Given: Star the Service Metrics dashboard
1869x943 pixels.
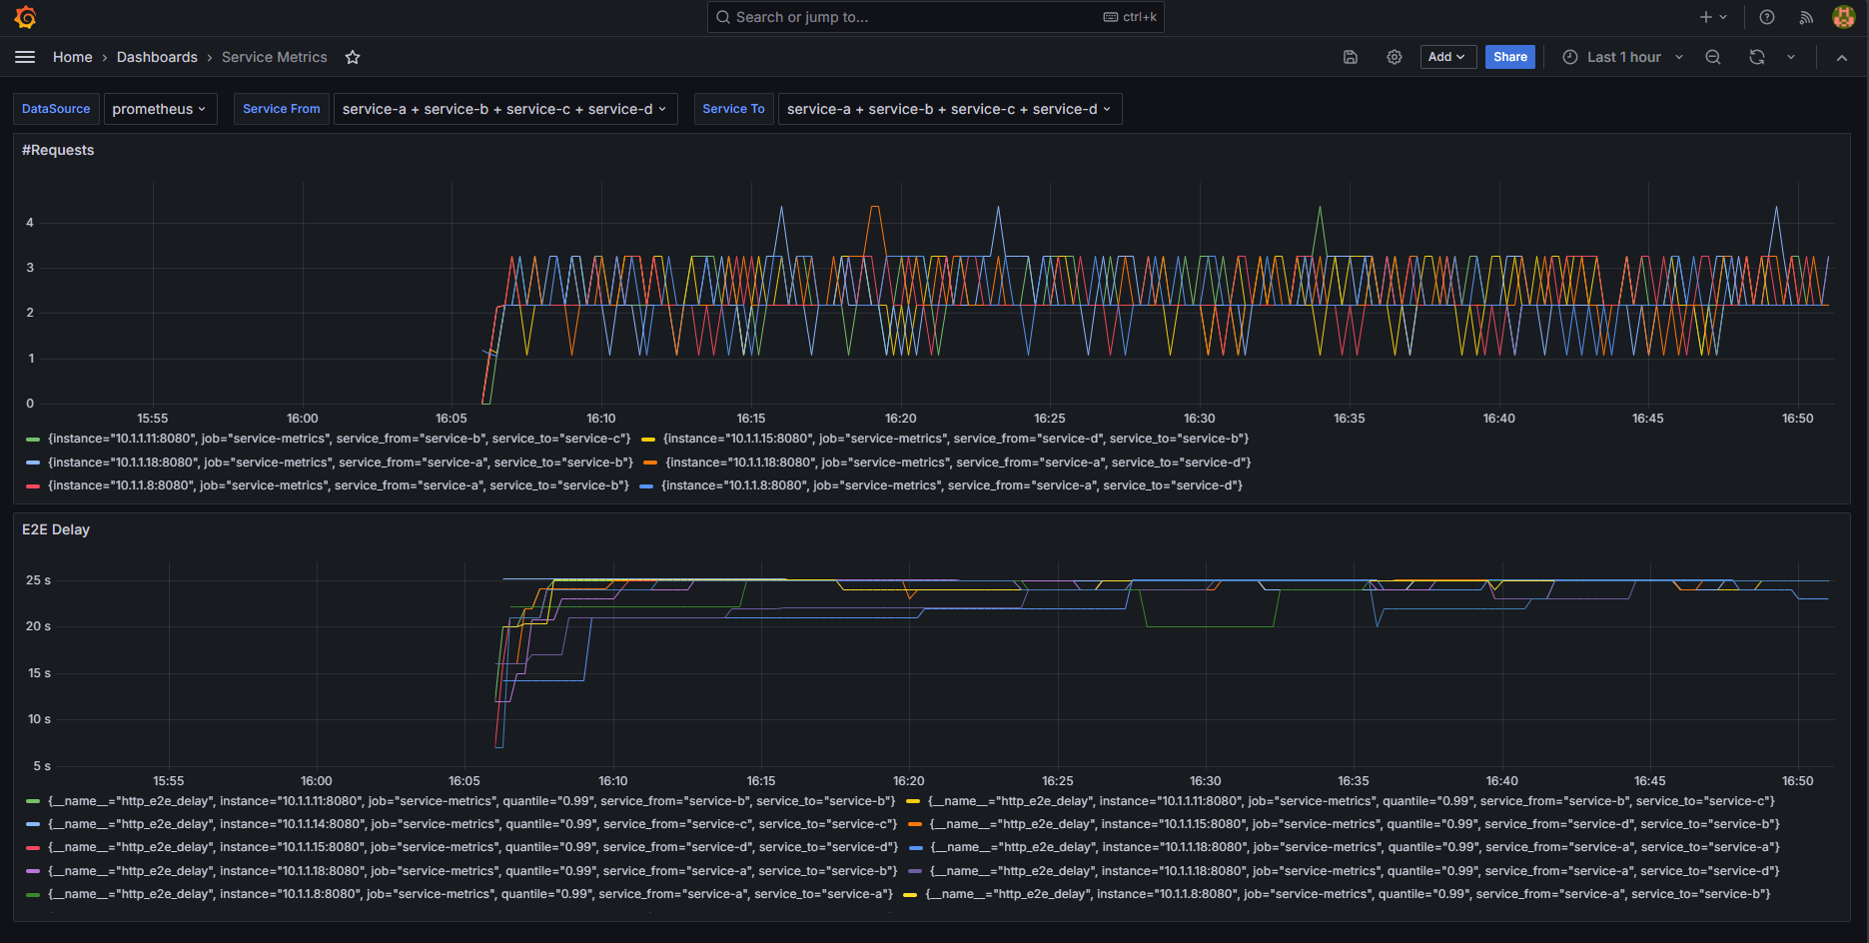Looking at the screenshot, I should [353, 57].
